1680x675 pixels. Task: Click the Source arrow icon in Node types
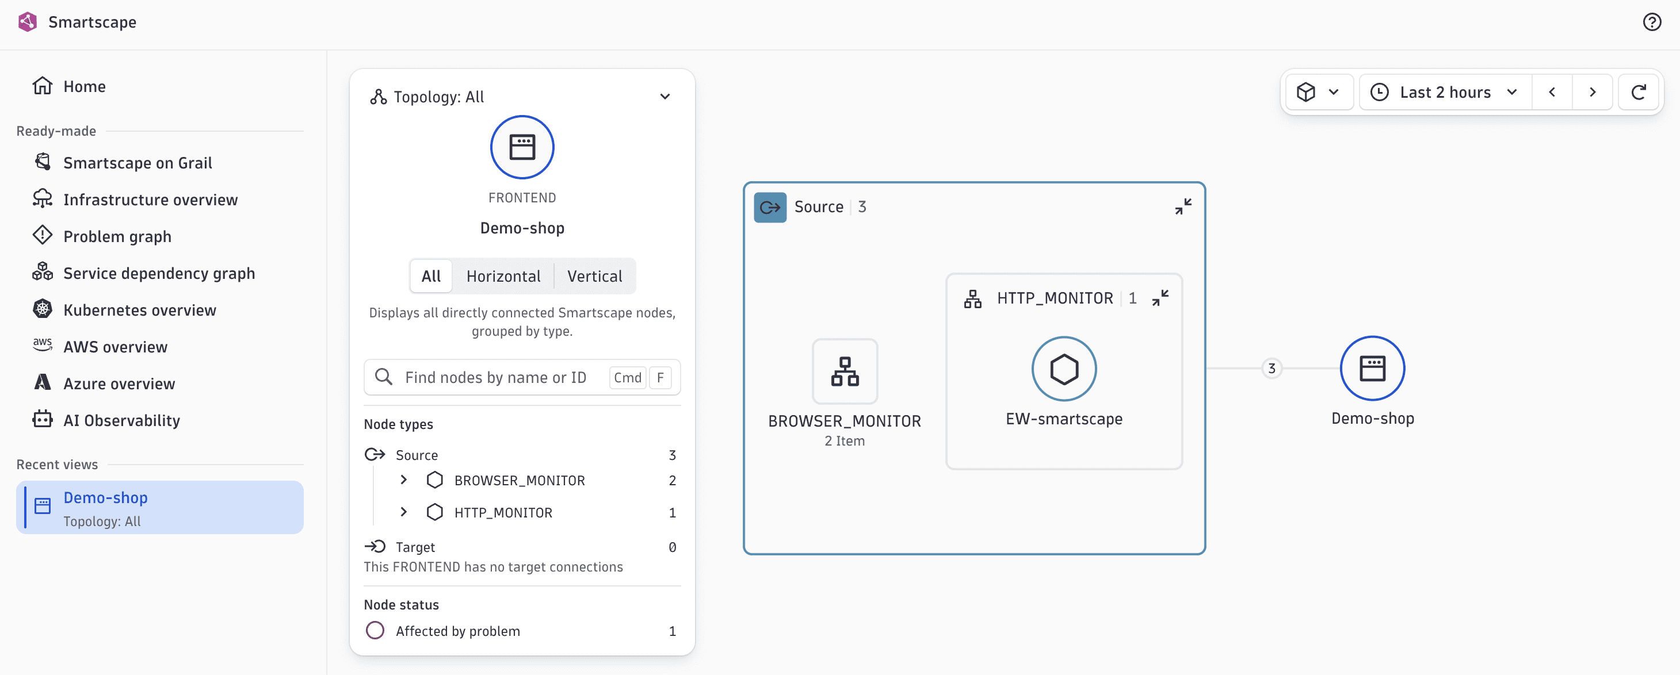click(x=375, y=454)
